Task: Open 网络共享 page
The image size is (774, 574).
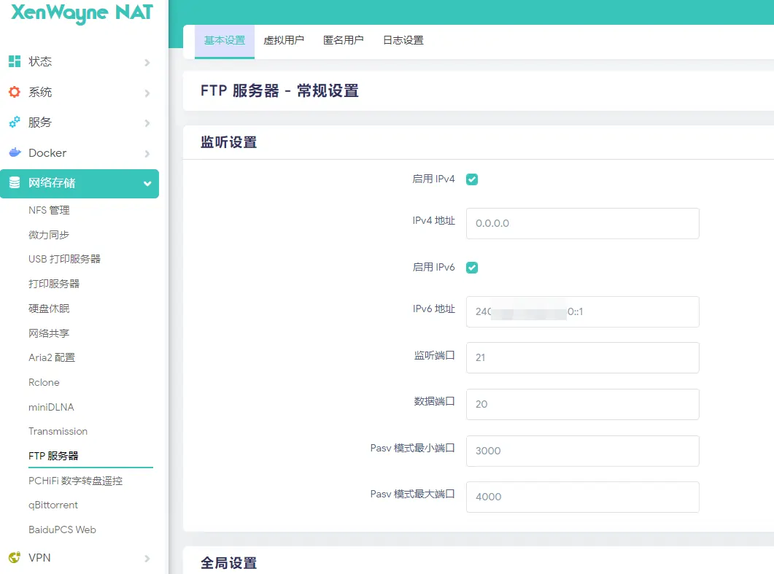Action: (x=49, y=333)
